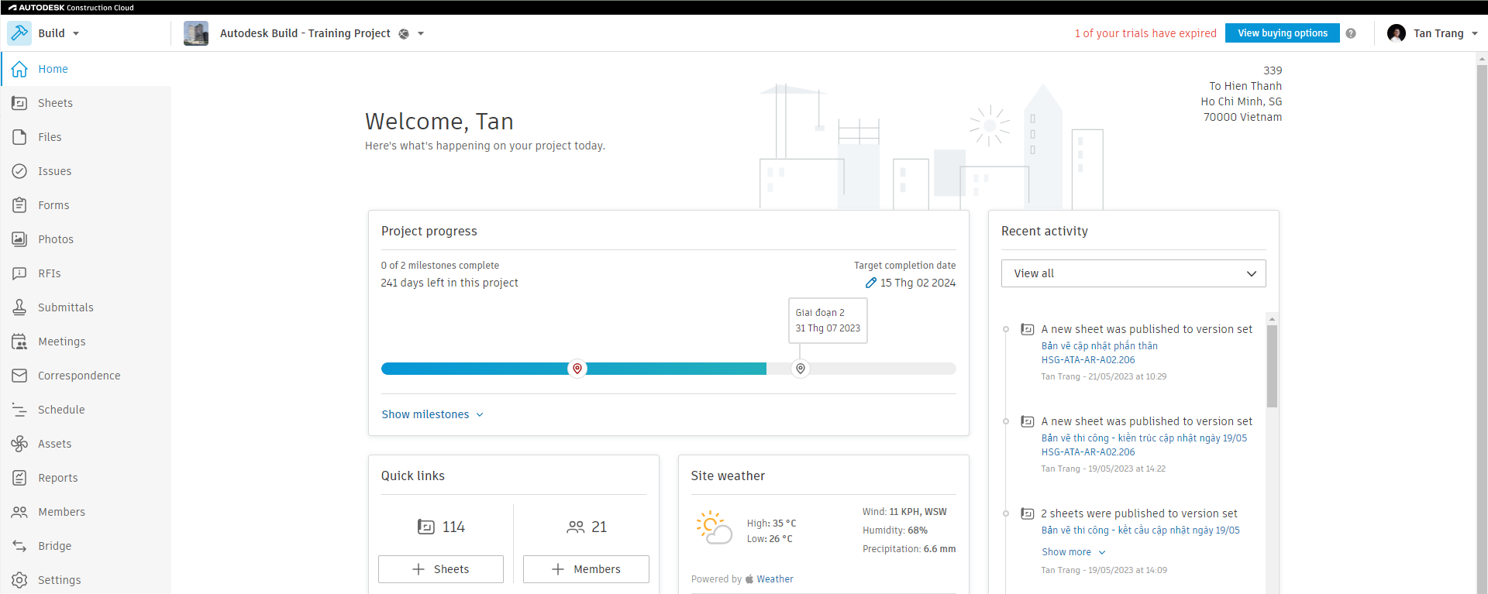Click the 21 members count icon
Image resolution: width=1488 pixels, height=594 pixels.
(x=576, y=527)
